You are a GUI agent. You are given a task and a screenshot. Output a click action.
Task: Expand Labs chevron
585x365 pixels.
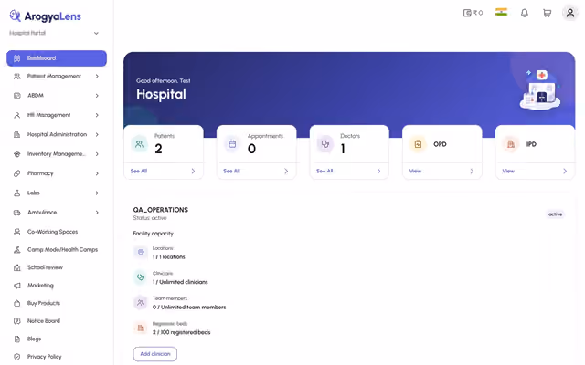[x=97, y=193]
